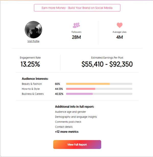Image resolution: width=153 pixels, height=157 pixels.
Task: Select the 28M followers count
Action: coord(76,37)
